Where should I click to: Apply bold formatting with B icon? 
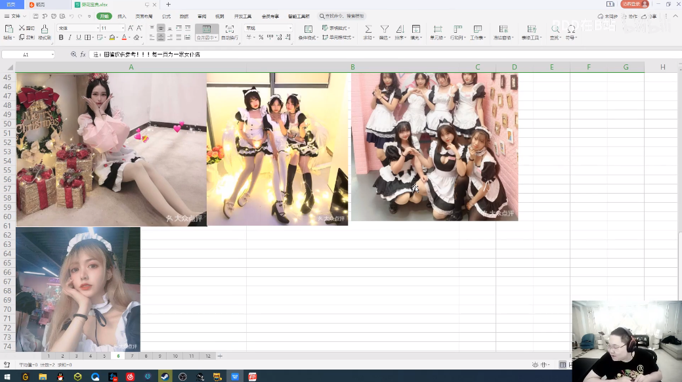click(61, 37)
